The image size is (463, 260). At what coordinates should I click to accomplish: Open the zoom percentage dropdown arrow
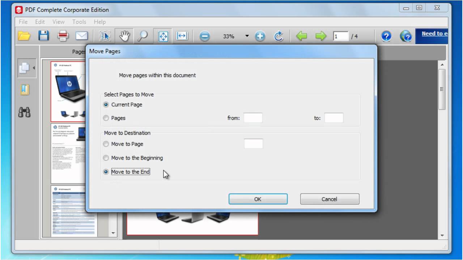pyautogui.click(x=247, y=36)
